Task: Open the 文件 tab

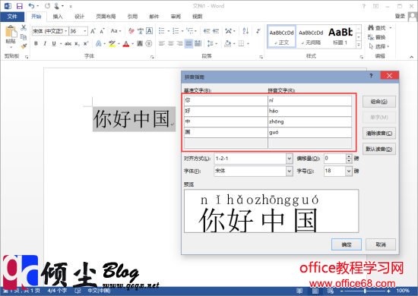Action: pos(12,17)
